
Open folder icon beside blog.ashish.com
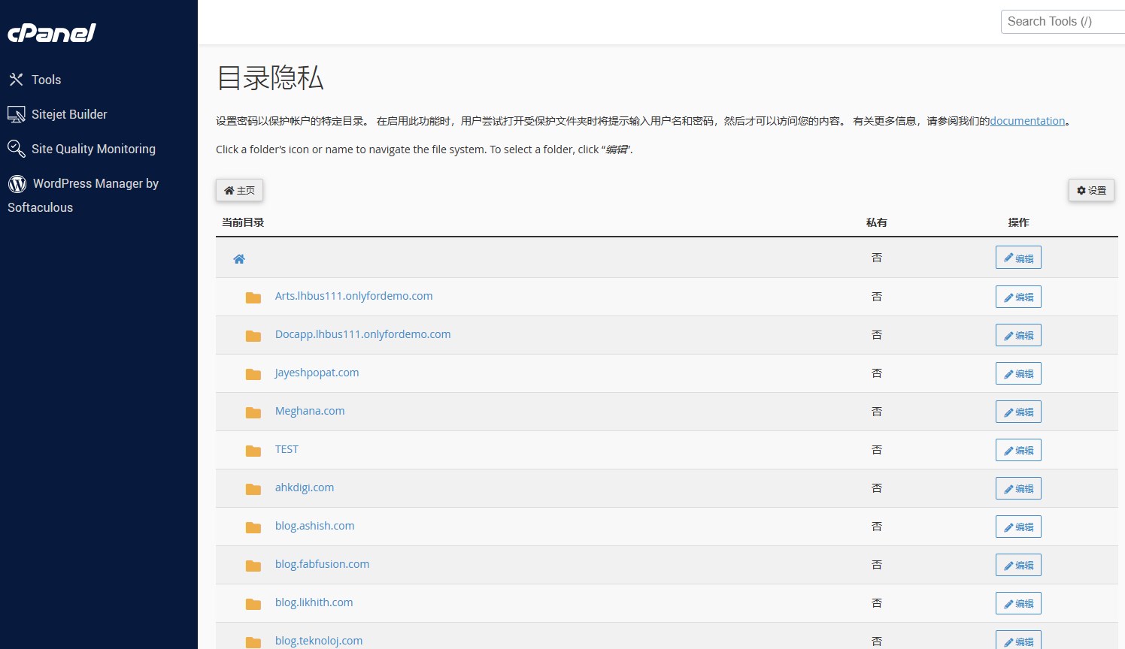(253, 527)
